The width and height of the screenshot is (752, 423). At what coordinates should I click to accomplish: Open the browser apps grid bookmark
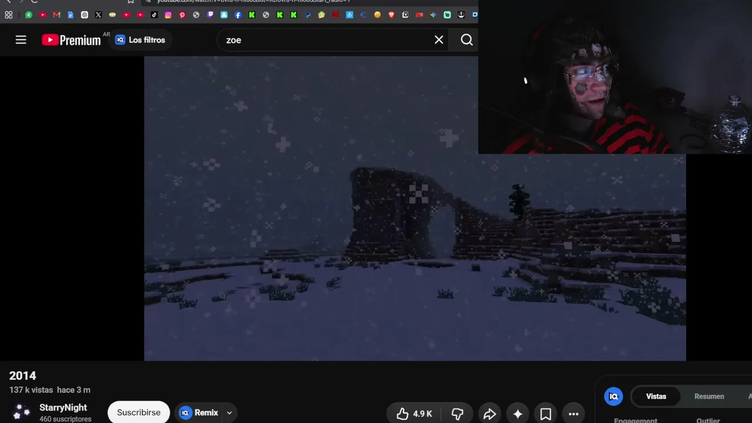click(9, 15)
